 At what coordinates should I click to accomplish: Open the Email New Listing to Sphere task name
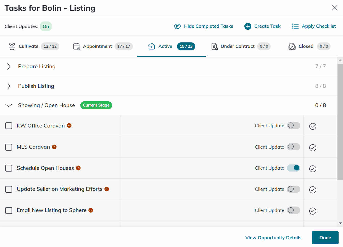click(x=52, y=210)
